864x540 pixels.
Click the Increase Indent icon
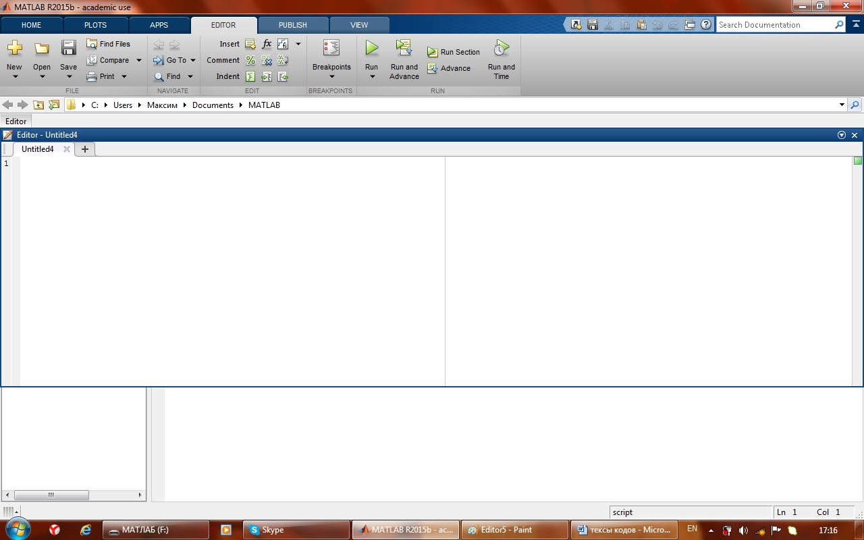[x=267, y=76]
